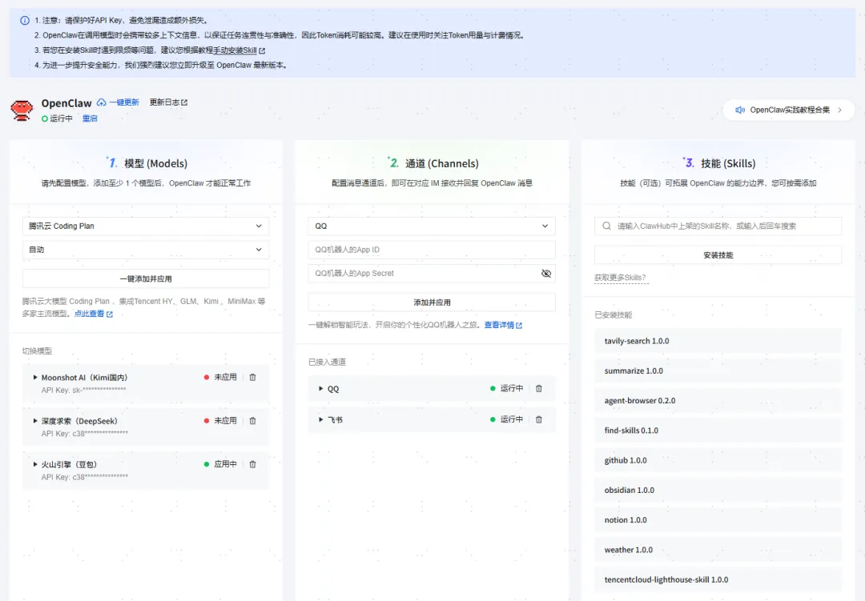865x601 pixels.
Task: Click the 查看详情 link
Action: pos(499,326)
